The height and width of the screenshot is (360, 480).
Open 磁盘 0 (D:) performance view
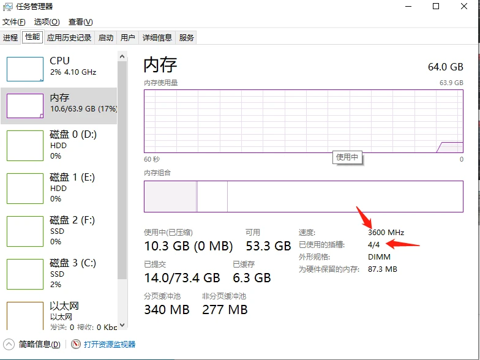[x=59, y=146]
